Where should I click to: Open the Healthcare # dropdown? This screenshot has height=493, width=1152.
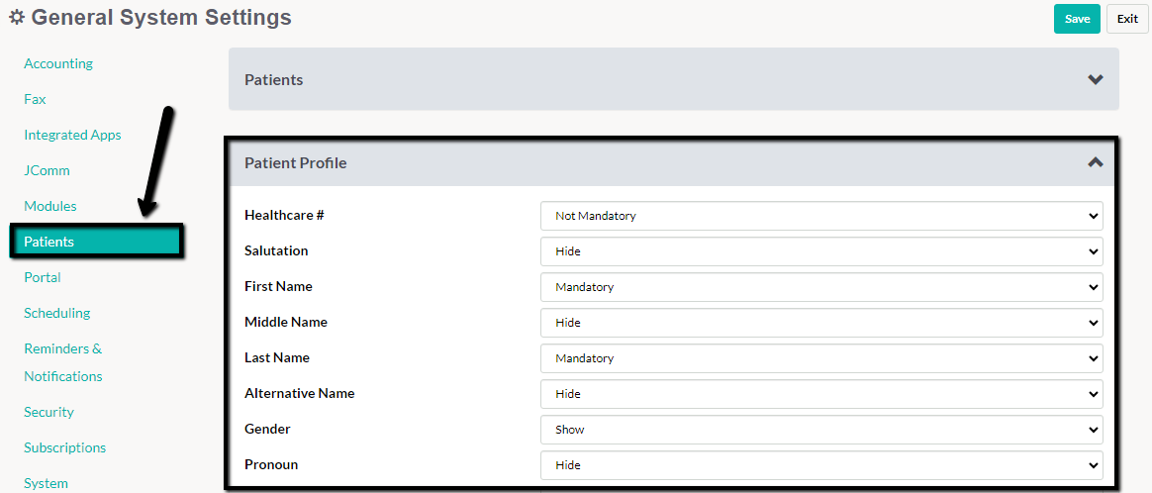pos(821,216)
